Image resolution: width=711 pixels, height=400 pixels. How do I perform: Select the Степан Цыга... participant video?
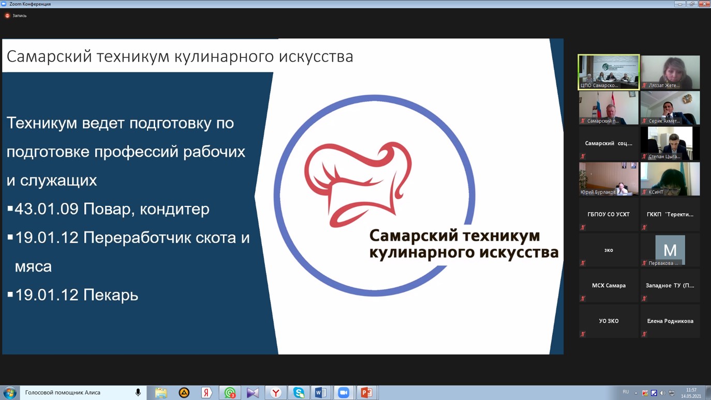(x=670, y=143)
